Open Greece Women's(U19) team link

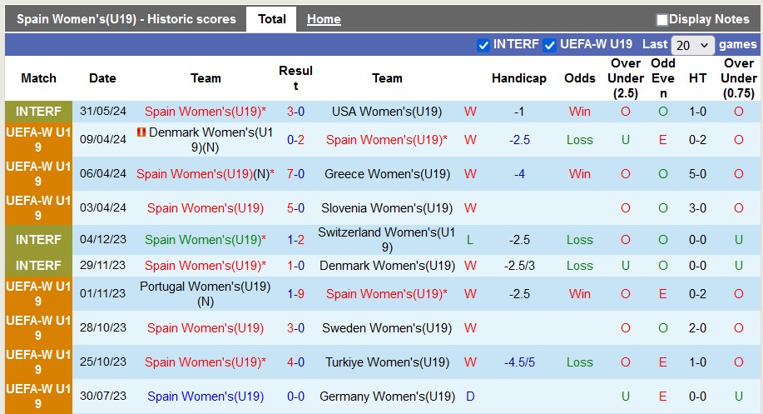(x=388, y=174)
